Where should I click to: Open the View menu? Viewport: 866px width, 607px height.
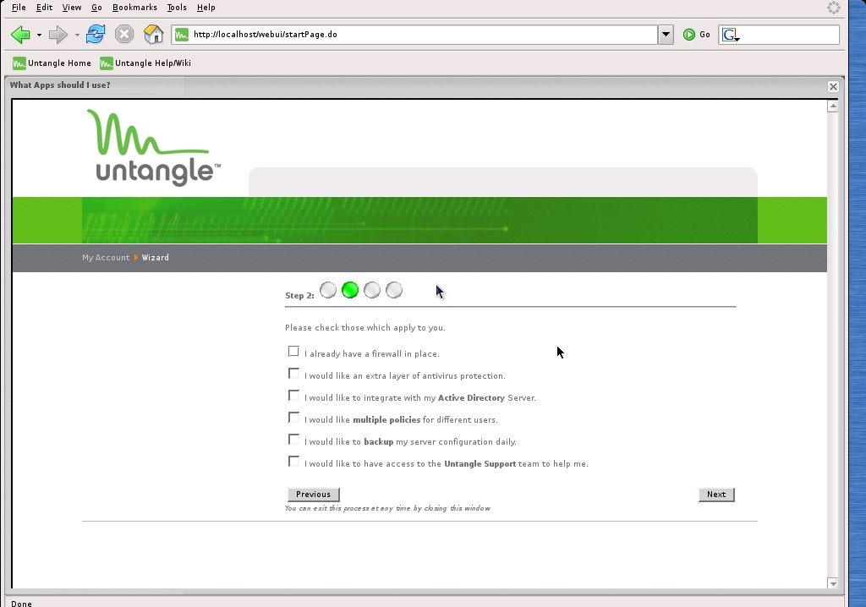click(72, 7)
